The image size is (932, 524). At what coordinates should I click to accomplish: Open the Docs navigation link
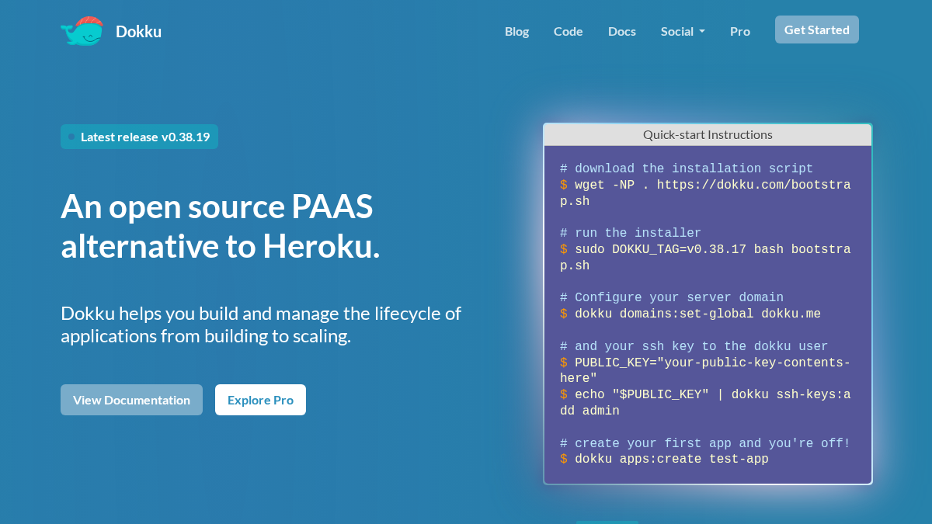tap(621, 31)
